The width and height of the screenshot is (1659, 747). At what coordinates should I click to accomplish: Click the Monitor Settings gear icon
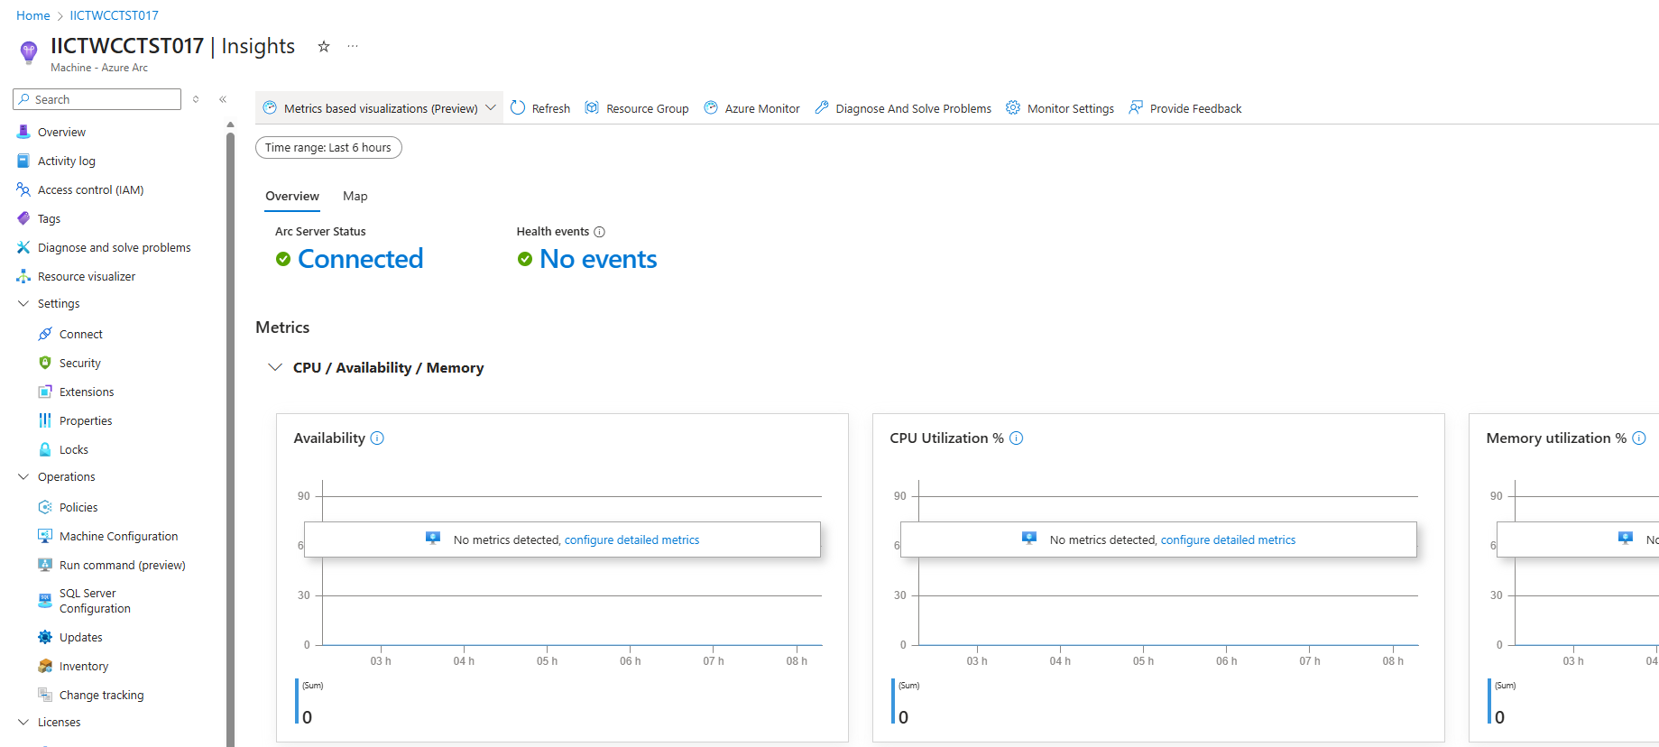[x=1013, y=108]
